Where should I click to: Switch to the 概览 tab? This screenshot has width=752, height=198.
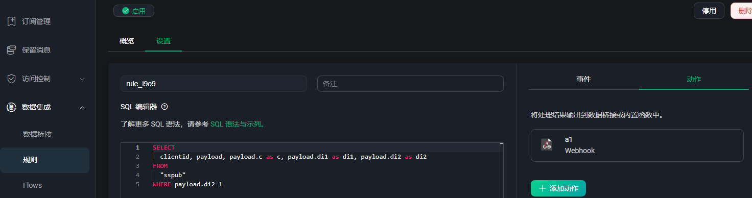pyautogui.click(x=127, y=41)
